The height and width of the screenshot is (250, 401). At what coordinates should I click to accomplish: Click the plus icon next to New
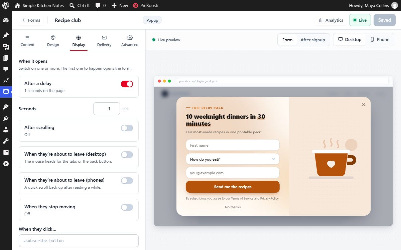coord(114,5)
